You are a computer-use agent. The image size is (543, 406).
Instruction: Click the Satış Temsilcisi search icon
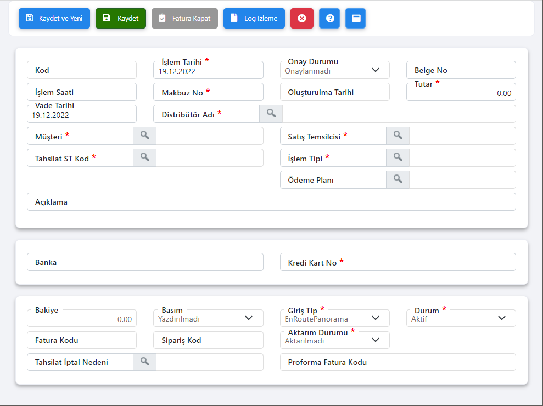click(398, 136)
